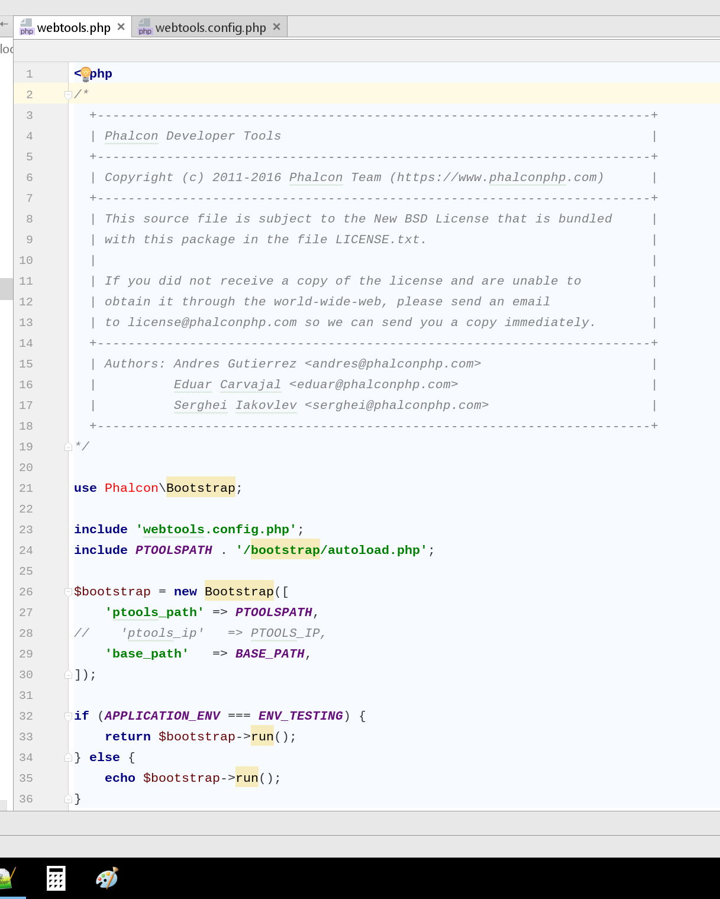Click line number 21 in the gutter
Screen dimensions: 720x899
(26, 488)
